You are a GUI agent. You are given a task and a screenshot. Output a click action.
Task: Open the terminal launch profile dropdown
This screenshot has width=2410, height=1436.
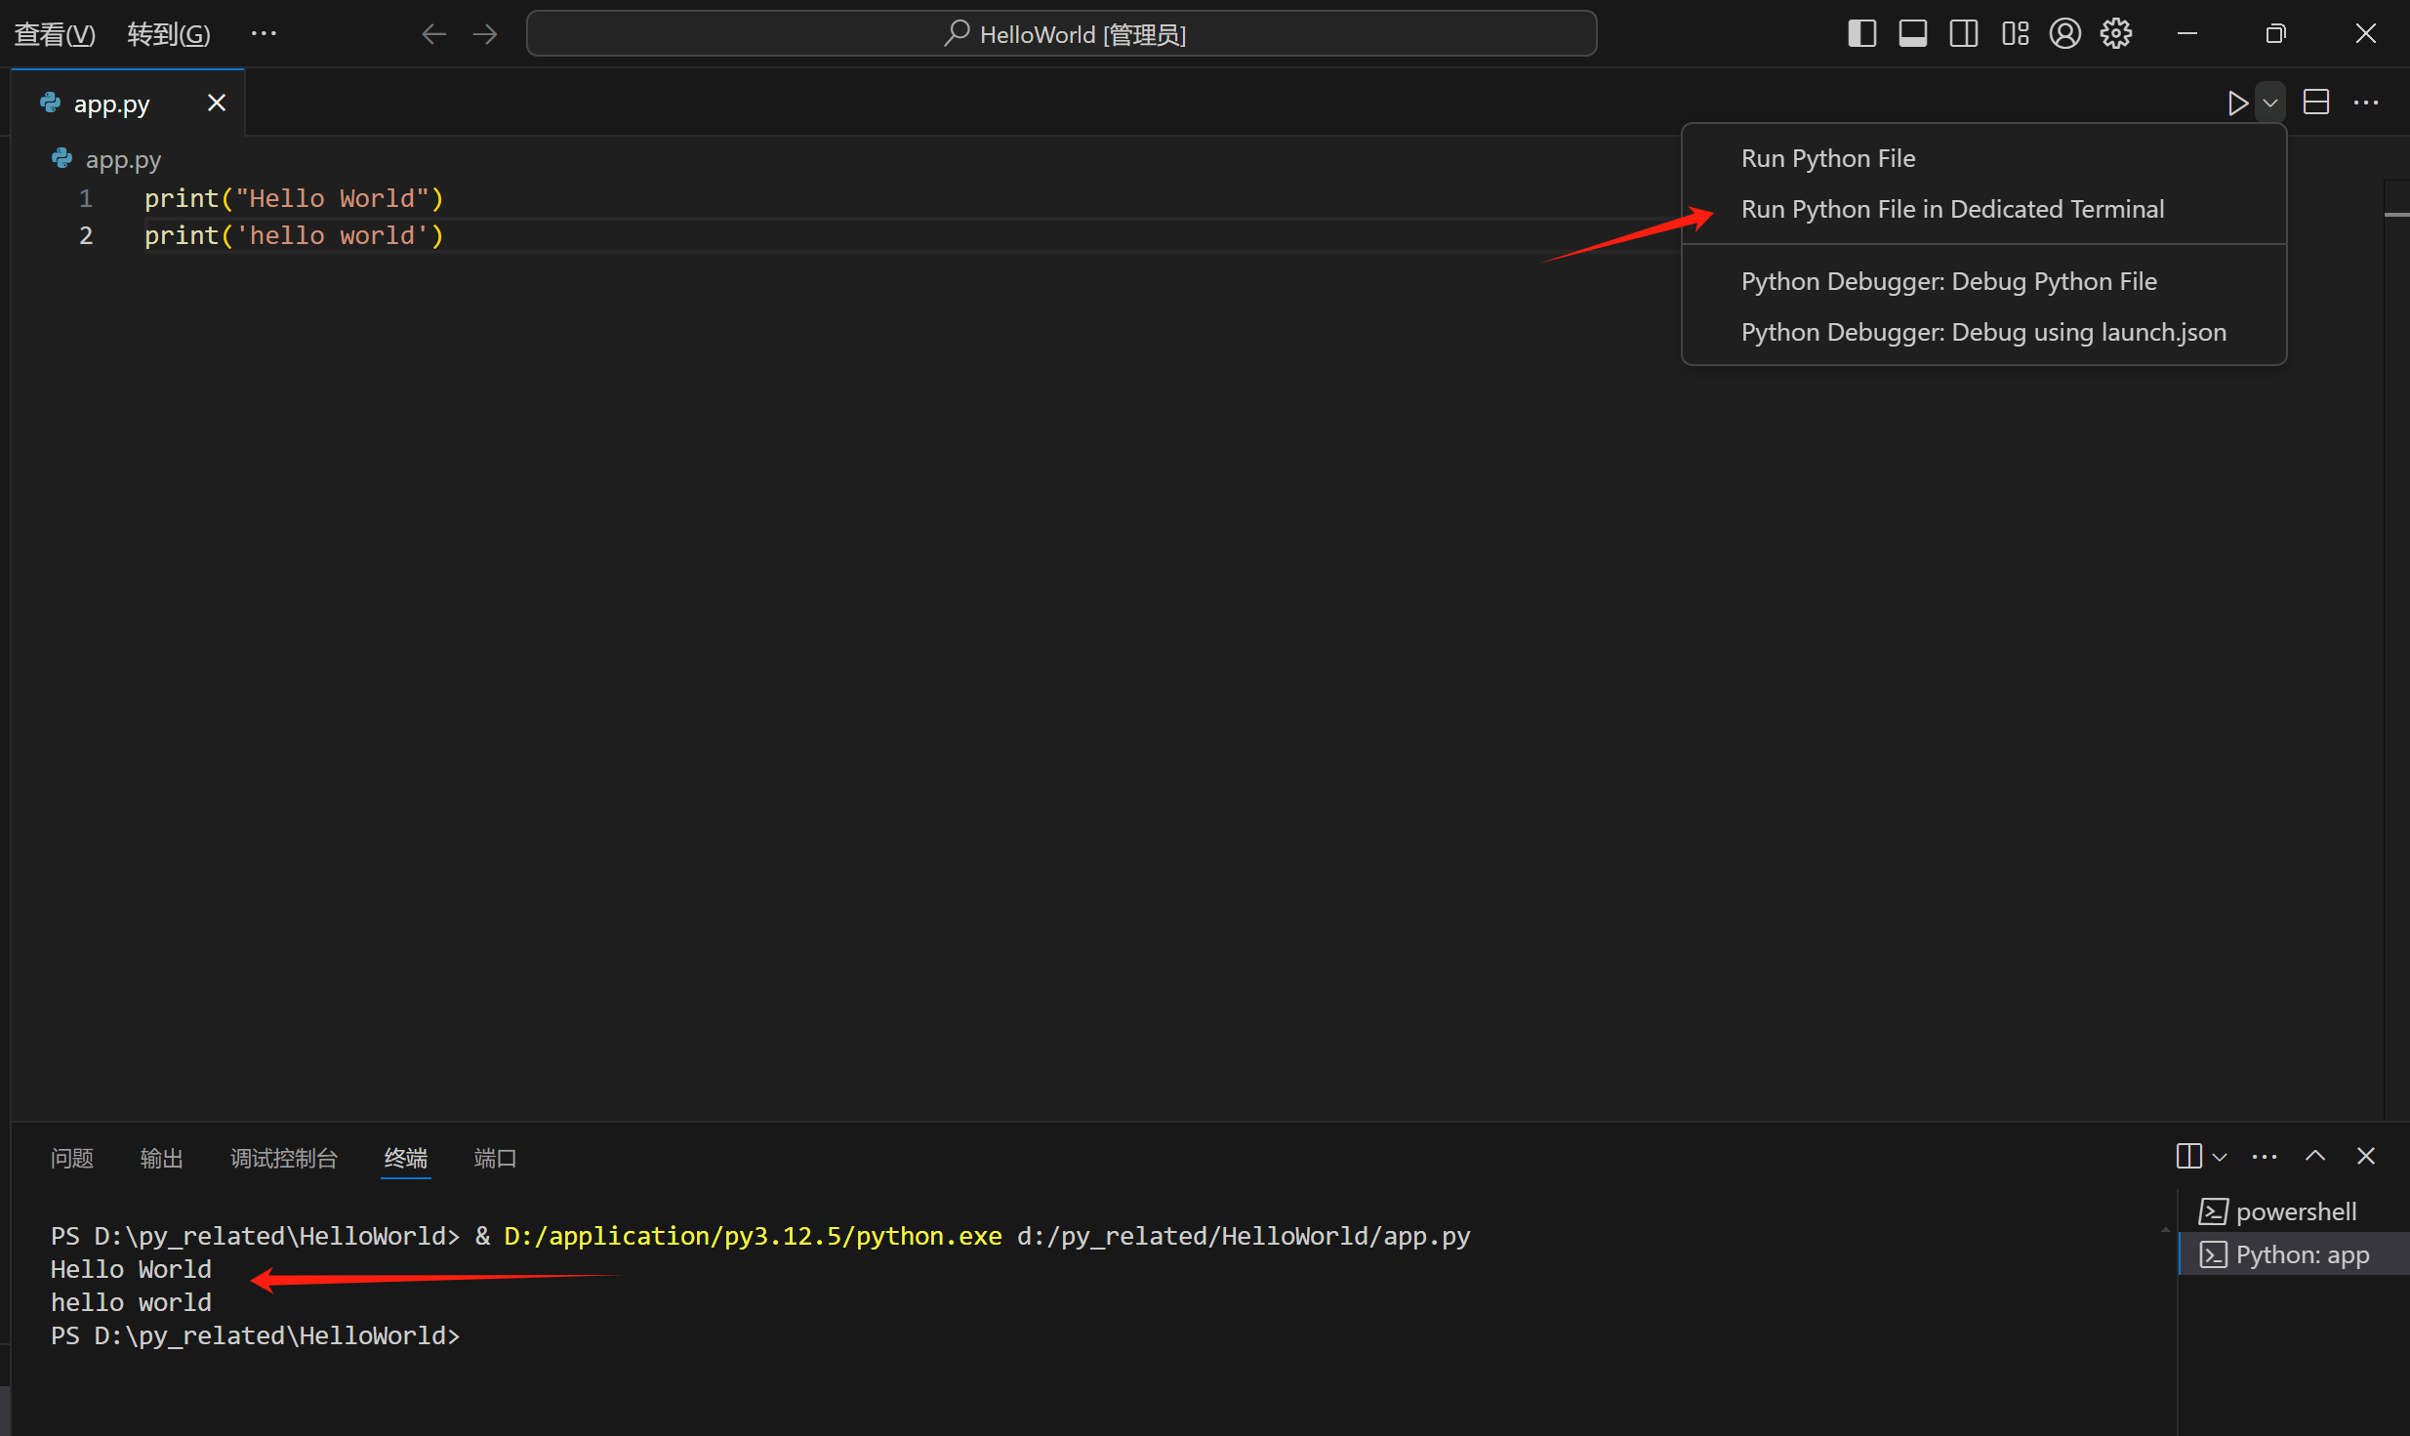coord(2220,1157)
